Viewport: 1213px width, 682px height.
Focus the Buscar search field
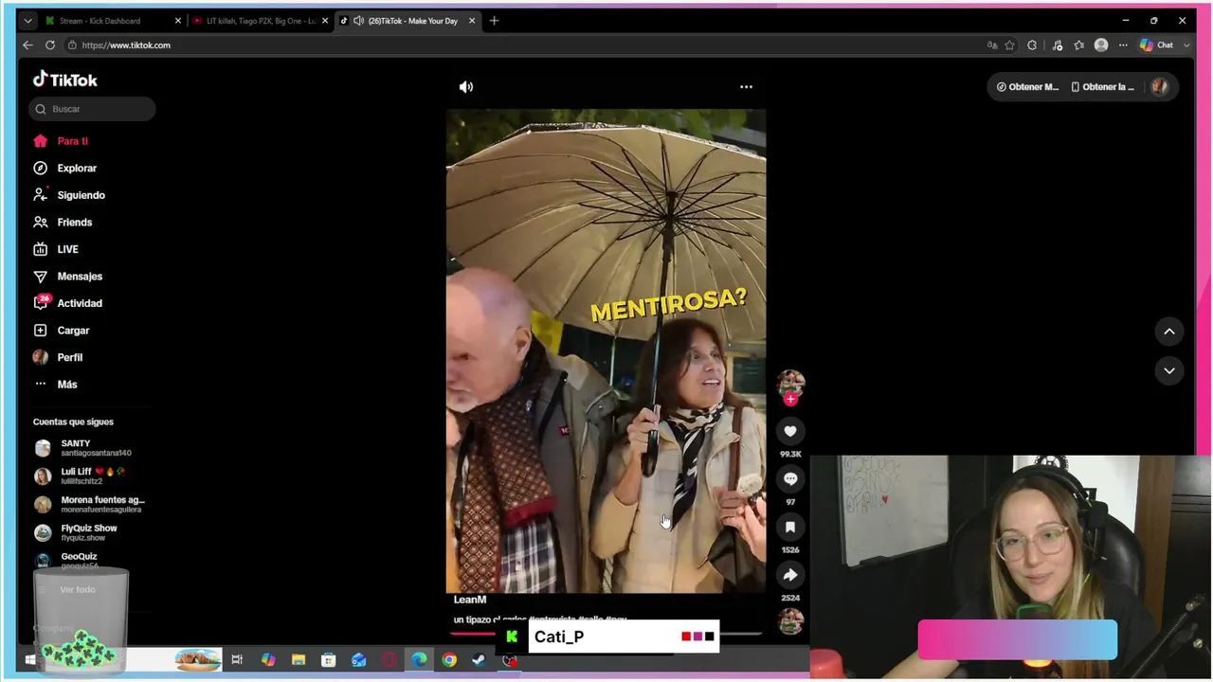[x=93, y=109]
